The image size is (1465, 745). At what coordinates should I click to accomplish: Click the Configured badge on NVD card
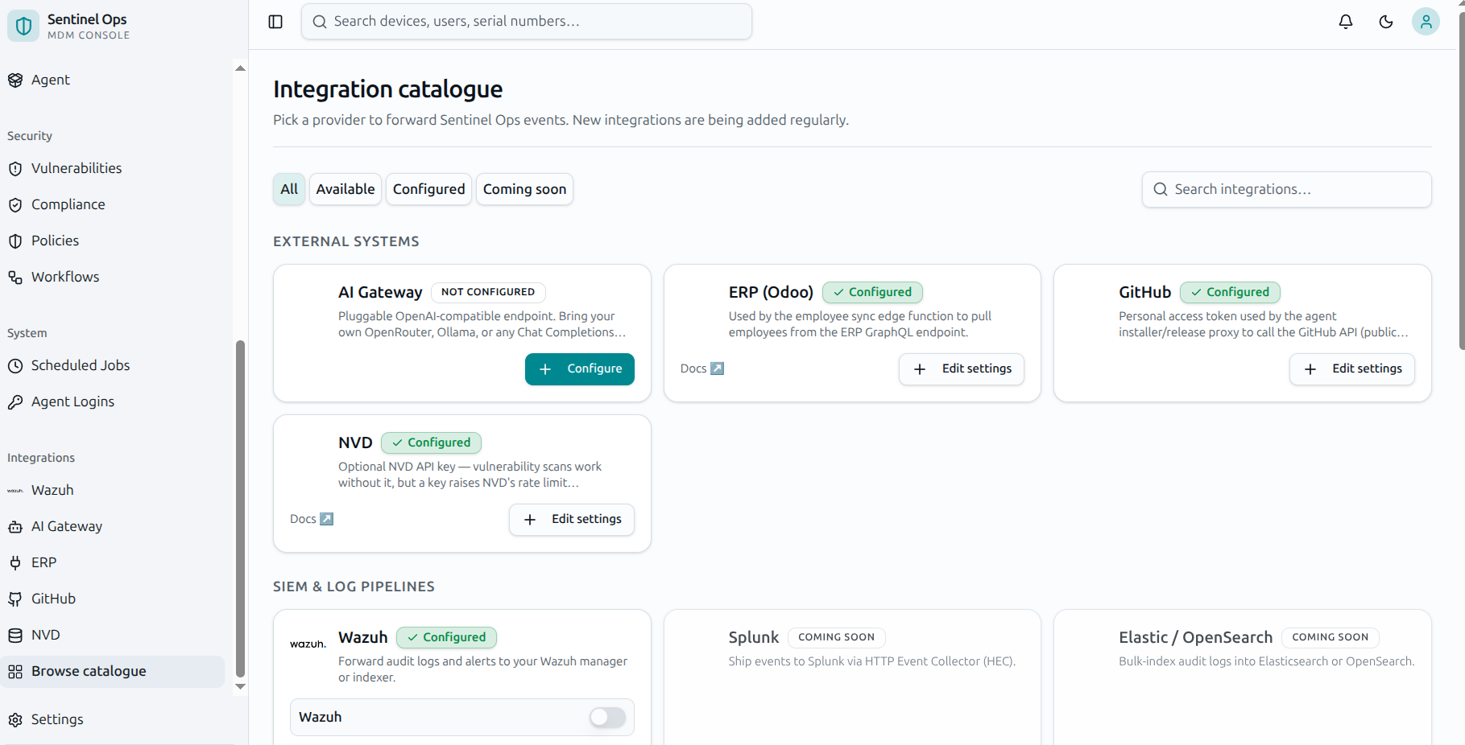click(431, 442)
